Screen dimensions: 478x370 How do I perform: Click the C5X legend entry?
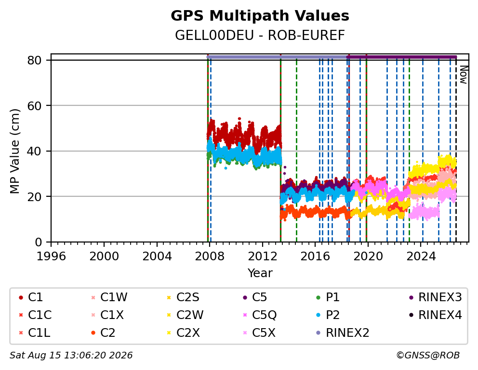pos(259,333)
